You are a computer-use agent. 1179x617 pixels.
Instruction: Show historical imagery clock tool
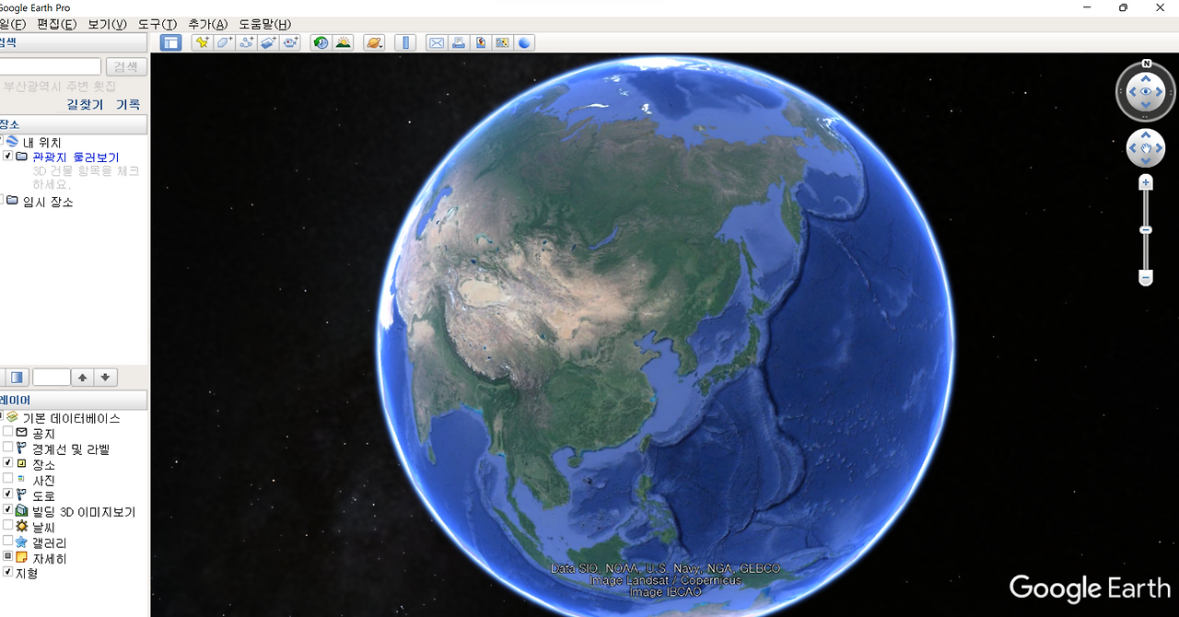(x=321, y=42)
